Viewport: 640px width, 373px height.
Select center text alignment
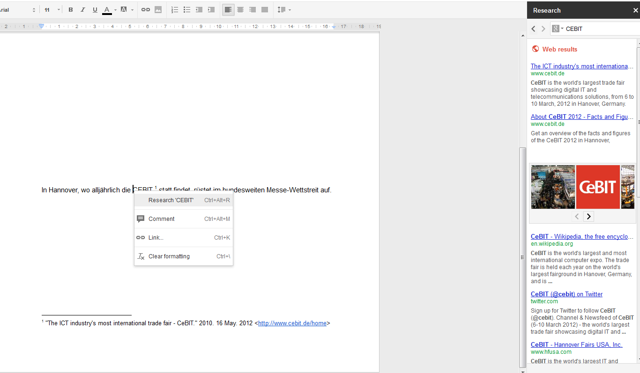click(x=240, y=10)
